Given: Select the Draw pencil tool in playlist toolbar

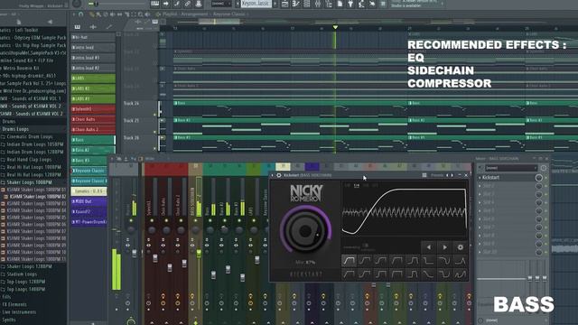Looking at the screenshot, I should click(x=92, y=14).
